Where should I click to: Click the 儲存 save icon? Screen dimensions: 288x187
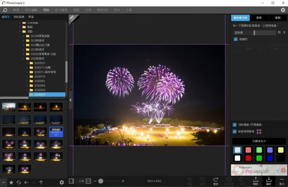click(269, 181)
